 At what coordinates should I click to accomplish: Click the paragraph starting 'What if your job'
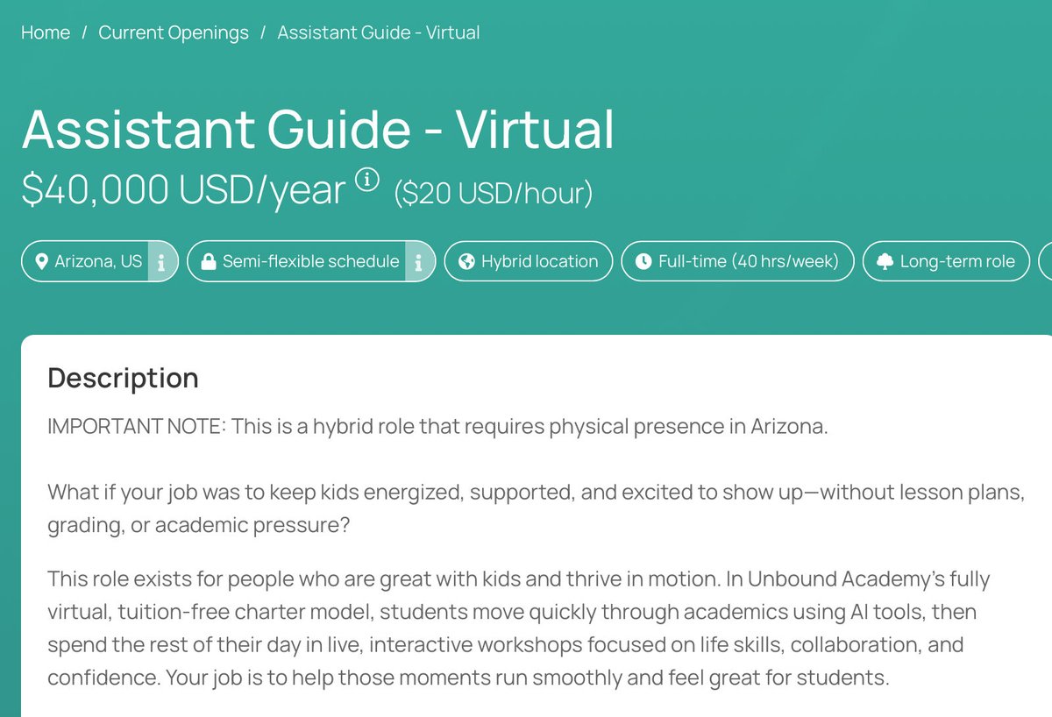(537, 509)
